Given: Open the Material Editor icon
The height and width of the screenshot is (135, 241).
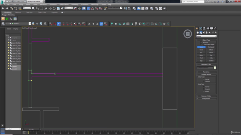Looking at the screenshot, I should click(x=152, y=8).
